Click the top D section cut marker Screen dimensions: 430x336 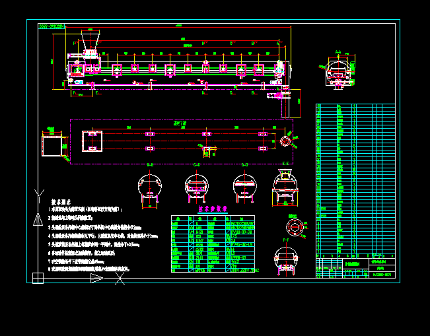pos(205,44)
